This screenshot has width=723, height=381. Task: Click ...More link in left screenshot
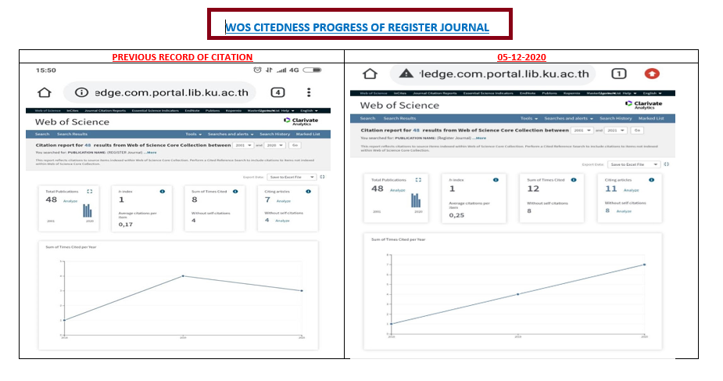point(150,153)
